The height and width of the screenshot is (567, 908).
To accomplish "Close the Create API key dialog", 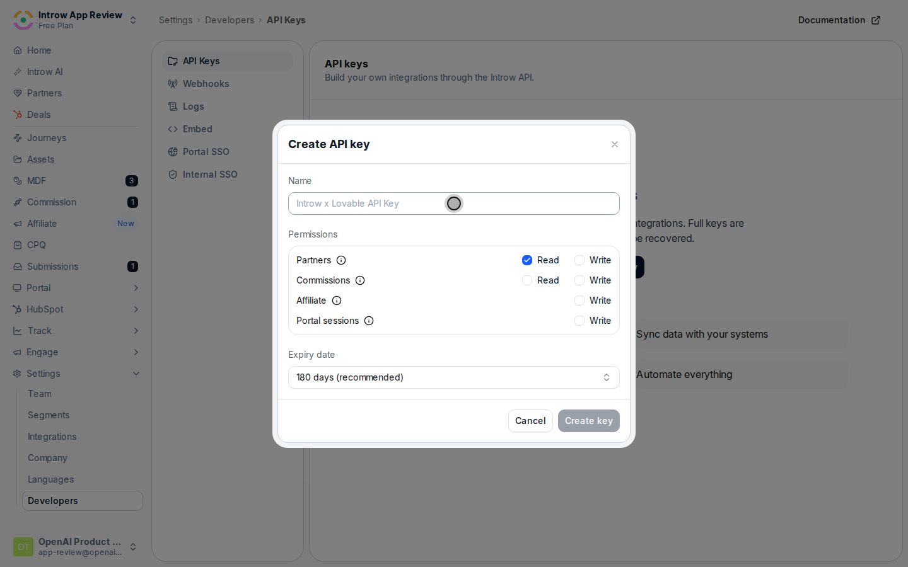I will tap(615, 144).
